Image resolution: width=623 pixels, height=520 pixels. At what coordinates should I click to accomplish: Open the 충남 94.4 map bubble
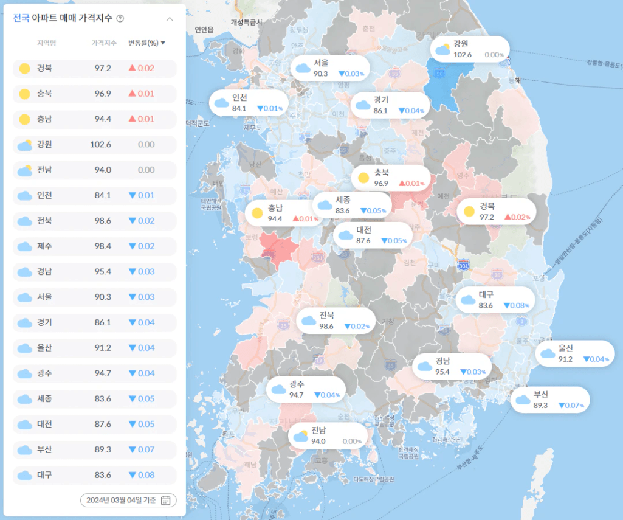pos(278,213)
